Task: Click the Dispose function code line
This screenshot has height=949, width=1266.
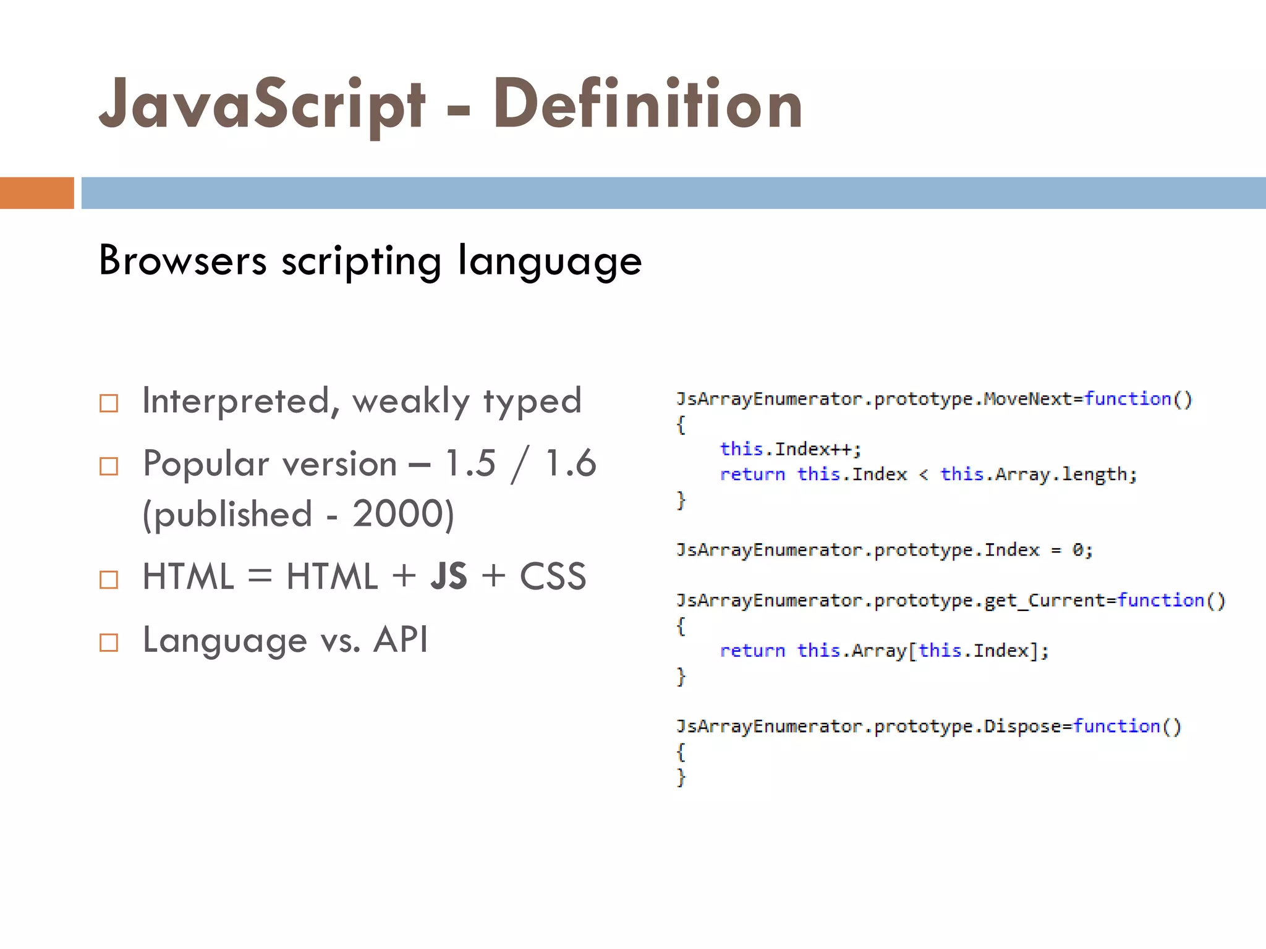Action: (x=928, y=726)
